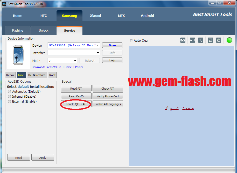Screen dimensions: 237x173
Task: Open the Flashing sub-tab
Action: click(18, 30)
